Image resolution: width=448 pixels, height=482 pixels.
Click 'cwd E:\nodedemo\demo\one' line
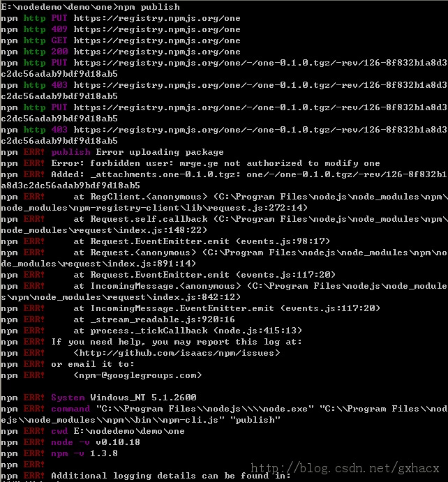[118, 431]
